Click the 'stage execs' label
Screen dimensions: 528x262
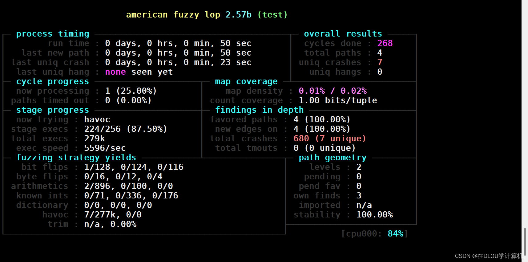coord(39,129)
